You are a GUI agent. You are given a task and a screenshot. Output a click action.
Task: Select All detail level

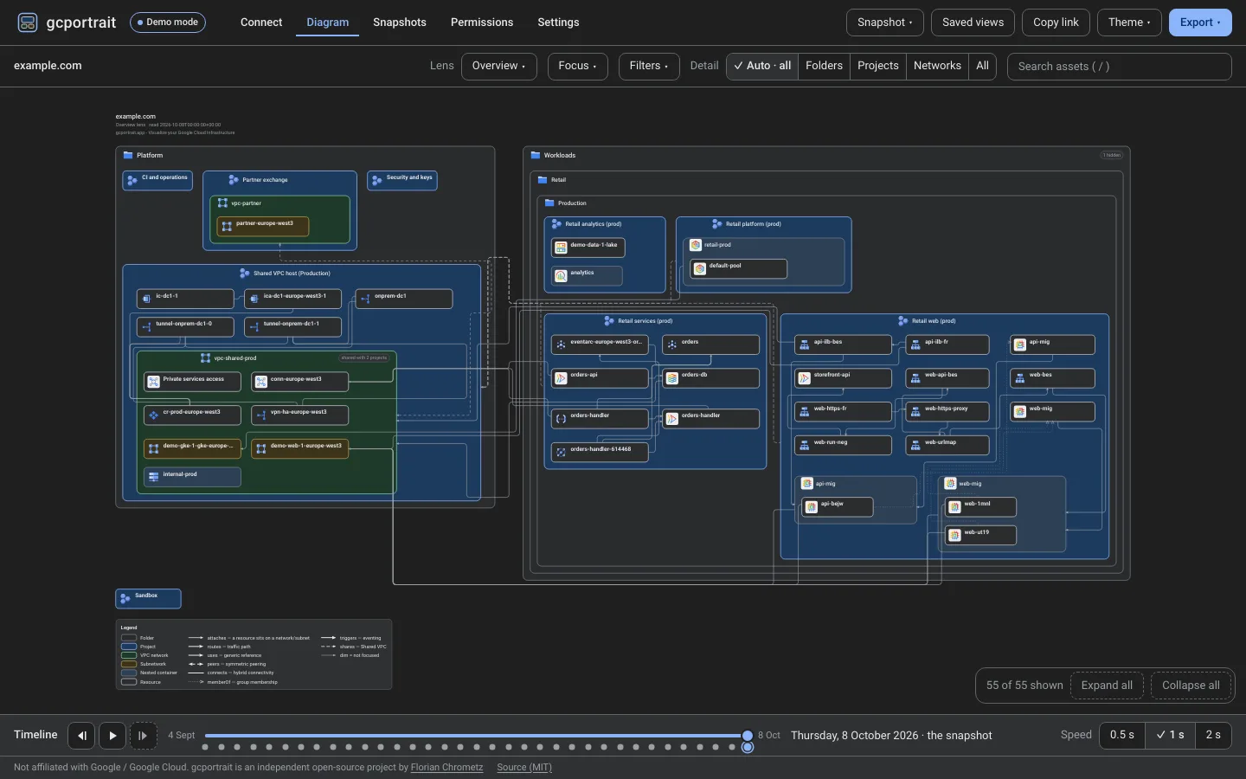point(982,66)
